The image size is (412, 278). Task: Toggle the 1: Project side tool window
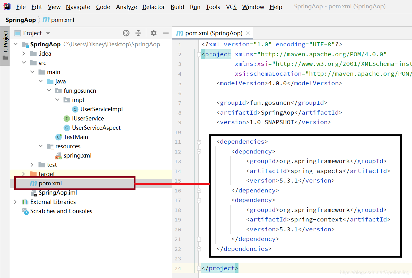[5, 46]
